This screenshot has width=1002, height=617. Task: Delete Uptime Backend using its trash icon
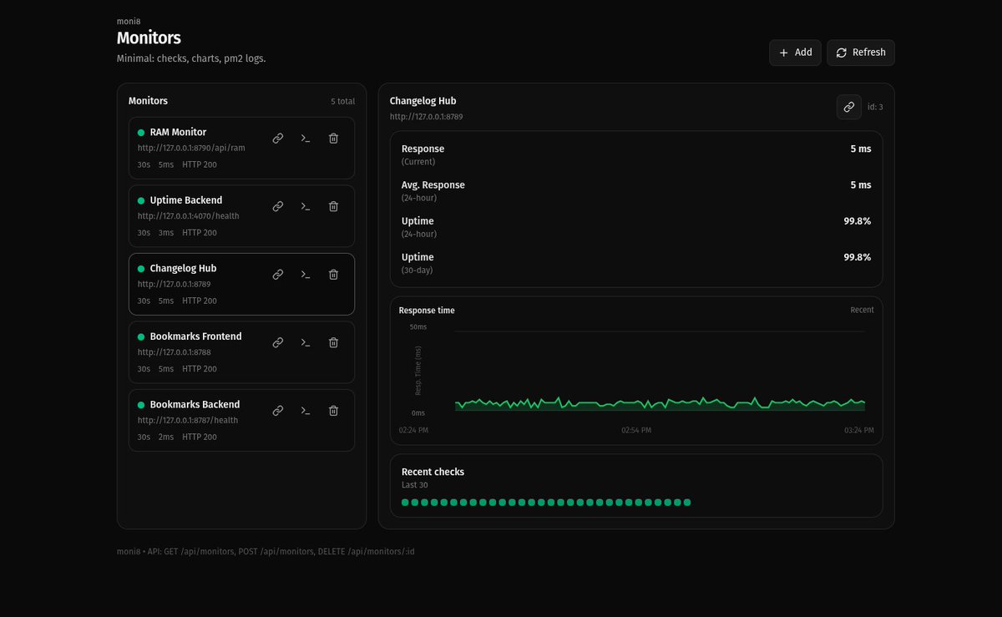tap(333, 205)
